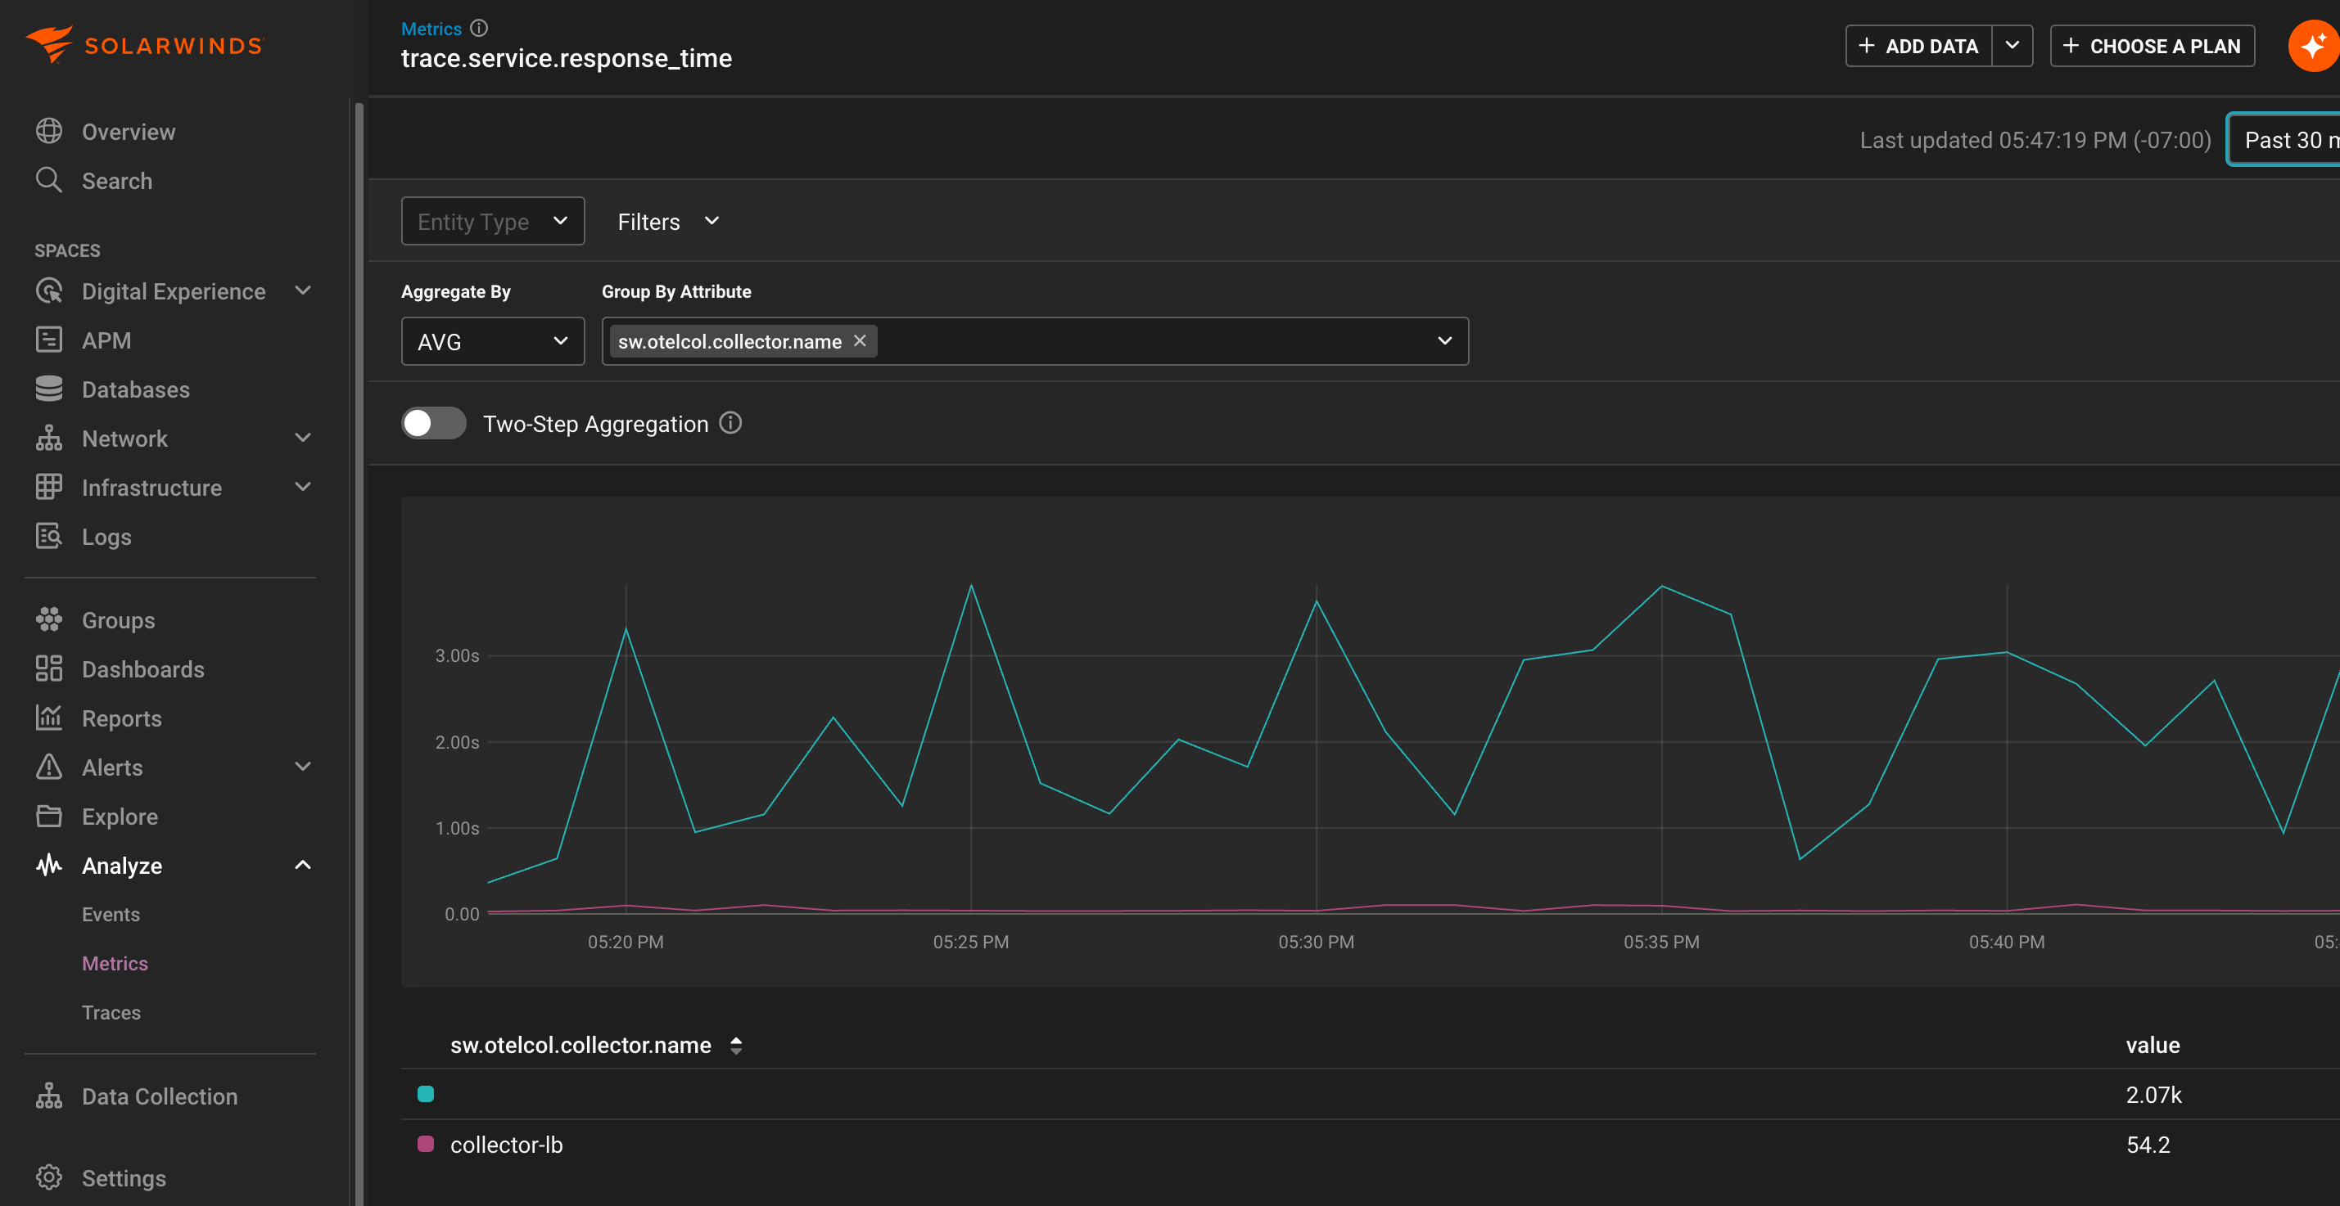Click the Two-Step Aggregation info icon
The height and width of the screenshot is (1206, 2340).
(x=730, y=423)
